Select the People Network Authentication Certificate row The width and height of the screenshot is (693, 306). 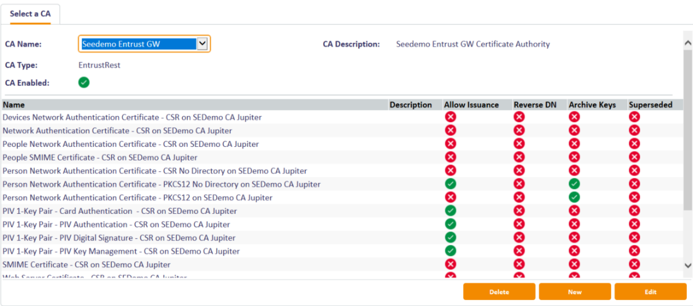pyautogui.click(x=130, y=144)
